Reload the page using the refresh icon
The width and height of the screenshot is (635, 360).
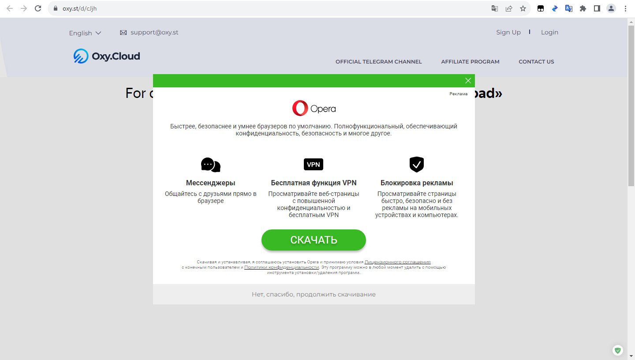point(38,8)
